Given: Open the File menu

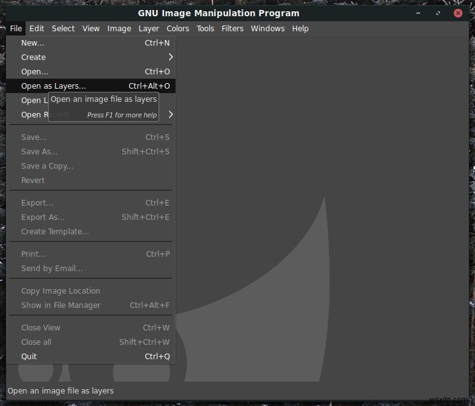Looking at the screenshot, I should (16, 29).
